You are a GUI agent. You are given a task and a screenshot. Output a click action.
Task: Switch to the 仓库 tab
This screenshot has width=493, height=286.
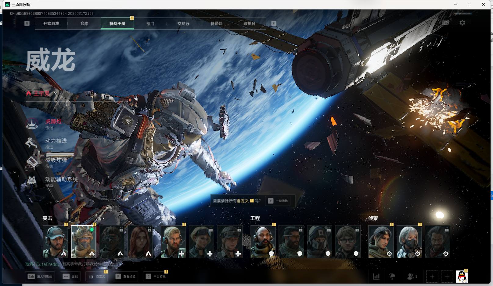click(84, 23)
